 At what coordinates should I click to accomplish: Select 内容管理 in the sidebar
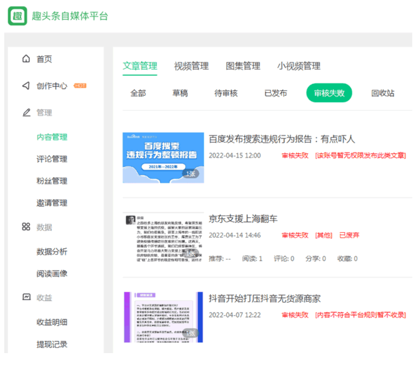point(52,137)
